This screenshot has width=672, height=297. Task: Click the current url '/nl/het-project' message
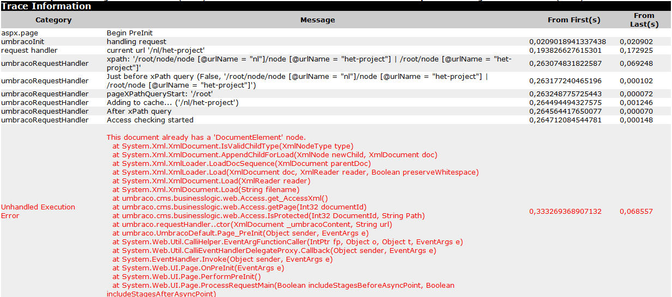[x=156, y=50]
